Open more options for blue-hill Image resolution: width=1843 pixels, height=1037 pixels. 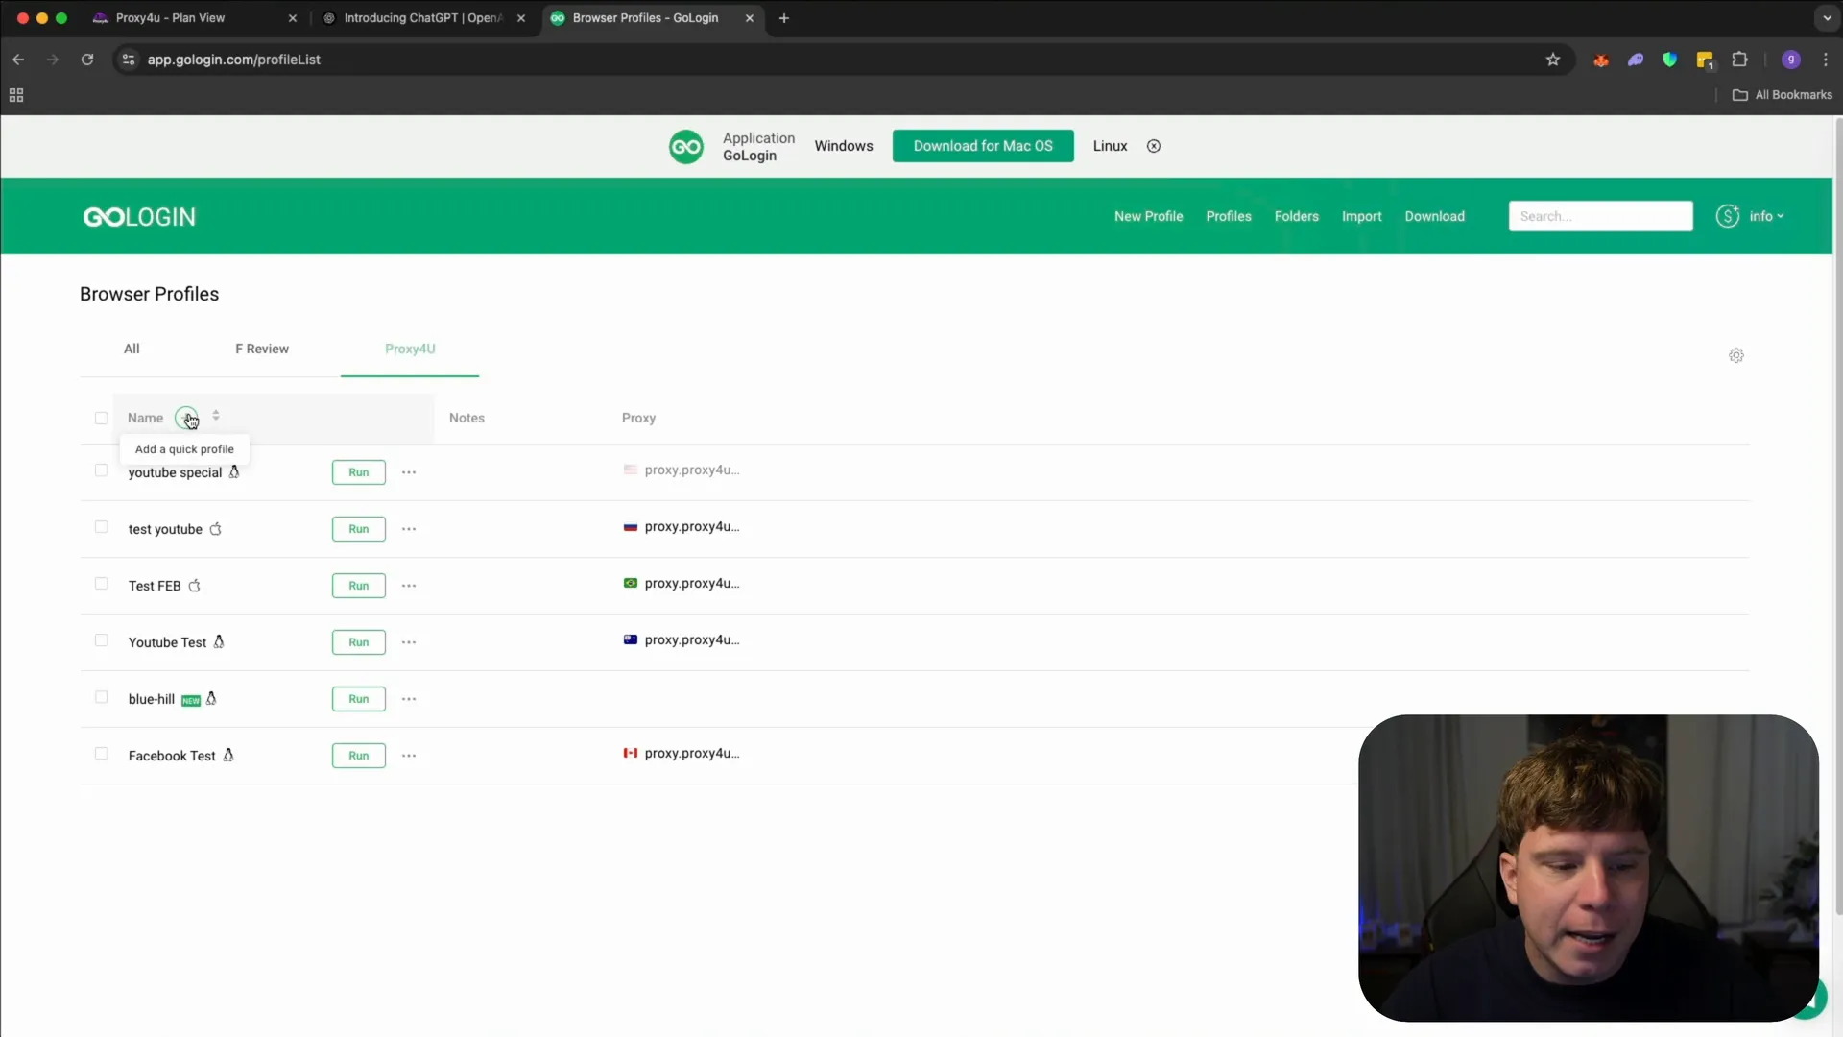409,699
